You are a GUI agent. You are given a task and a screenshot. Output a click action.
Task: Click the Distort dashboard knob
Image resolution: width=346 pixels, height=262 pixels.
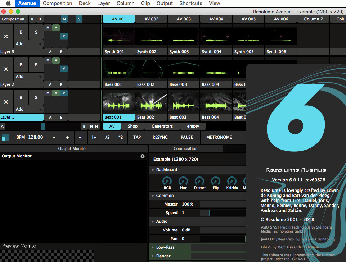click(x=199, y=181)
